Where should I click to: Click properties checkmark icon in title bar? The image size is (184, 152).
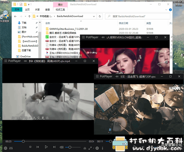click(x=21, y=4)
